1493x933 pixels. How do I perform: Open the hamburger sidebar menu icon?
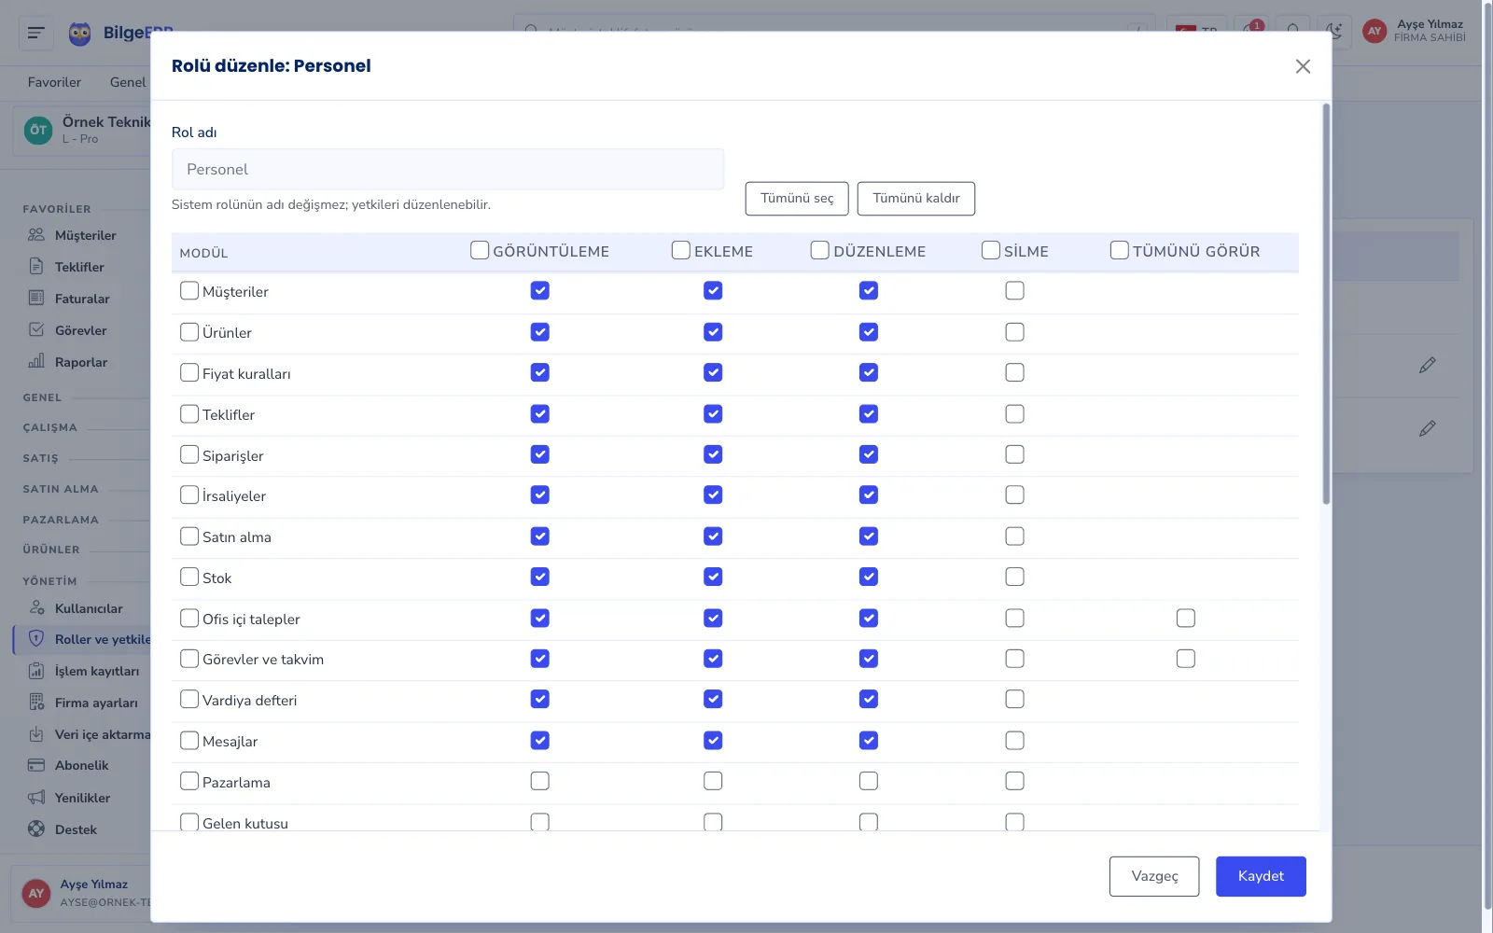(36, 33)
